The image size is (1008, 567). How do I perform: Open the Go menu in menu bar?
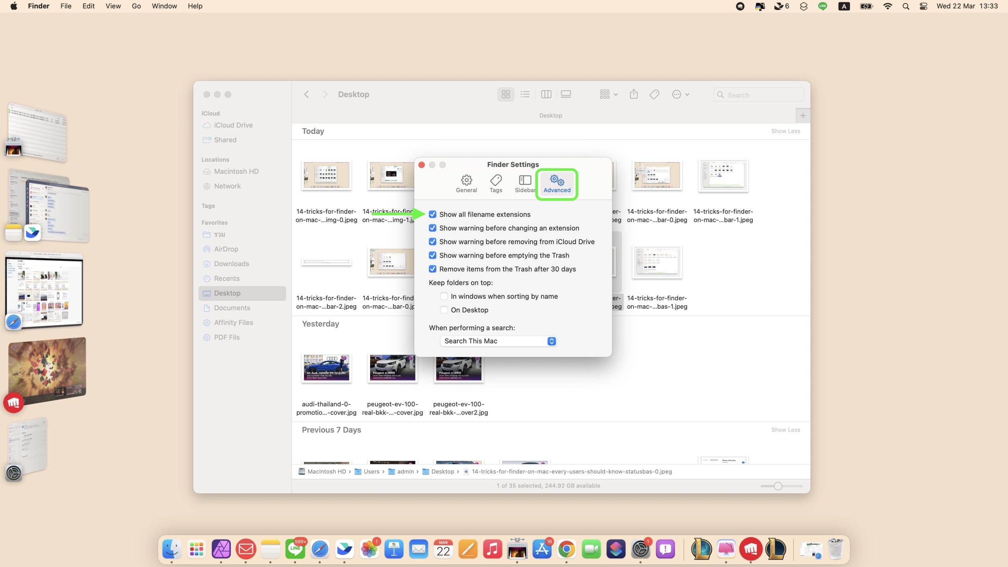tap(136, 6)
